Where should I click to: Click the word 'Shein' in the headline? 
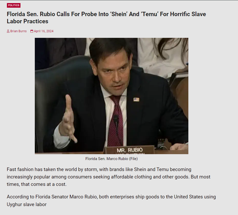pos(119,14)
